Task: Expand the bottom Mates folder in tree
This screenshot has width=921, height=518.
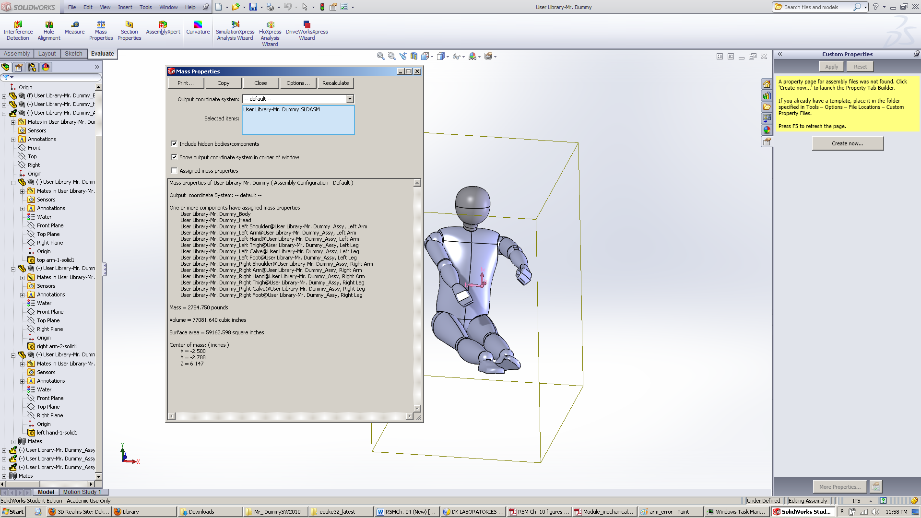Action: tap(4, 476)
